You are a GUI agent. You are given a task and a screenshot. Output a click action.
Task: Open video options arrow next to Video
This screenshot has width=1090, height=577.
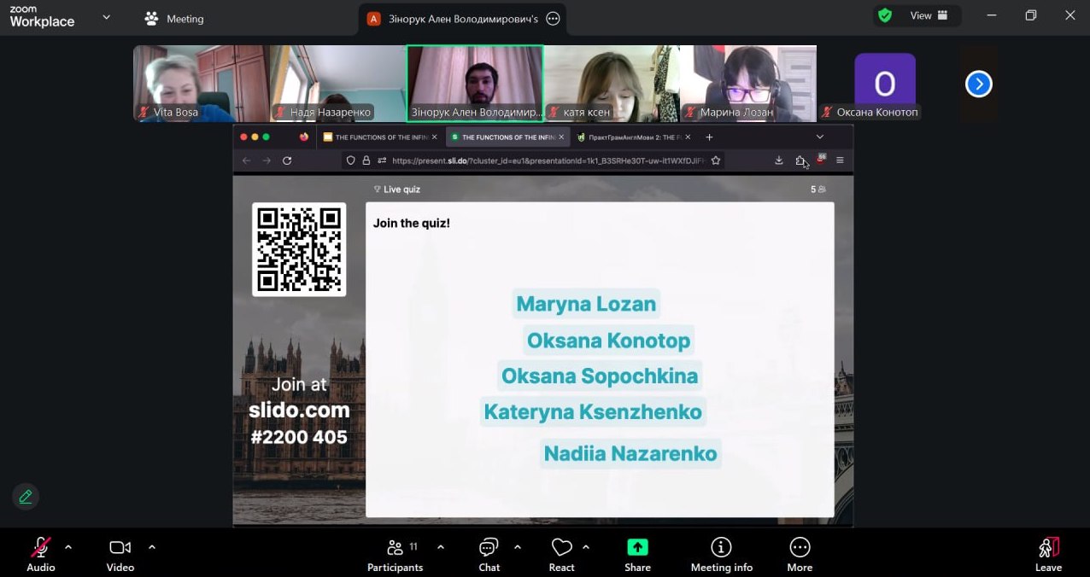[x=152, y=547]
